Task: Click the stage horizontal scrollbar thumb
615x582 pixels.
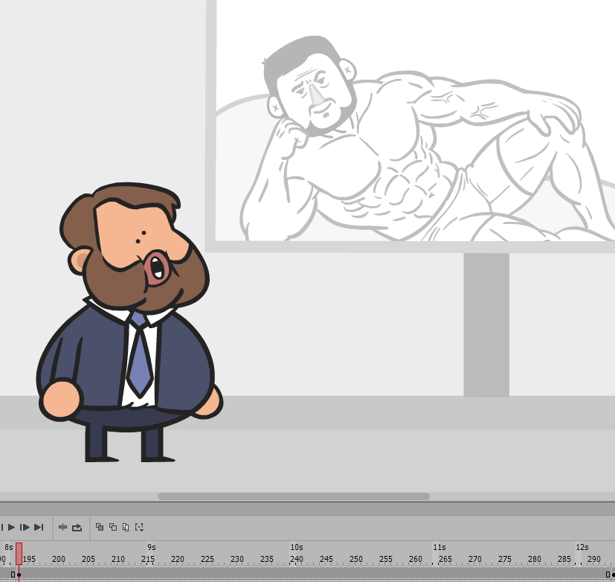Action: click(x=294, y=496)
